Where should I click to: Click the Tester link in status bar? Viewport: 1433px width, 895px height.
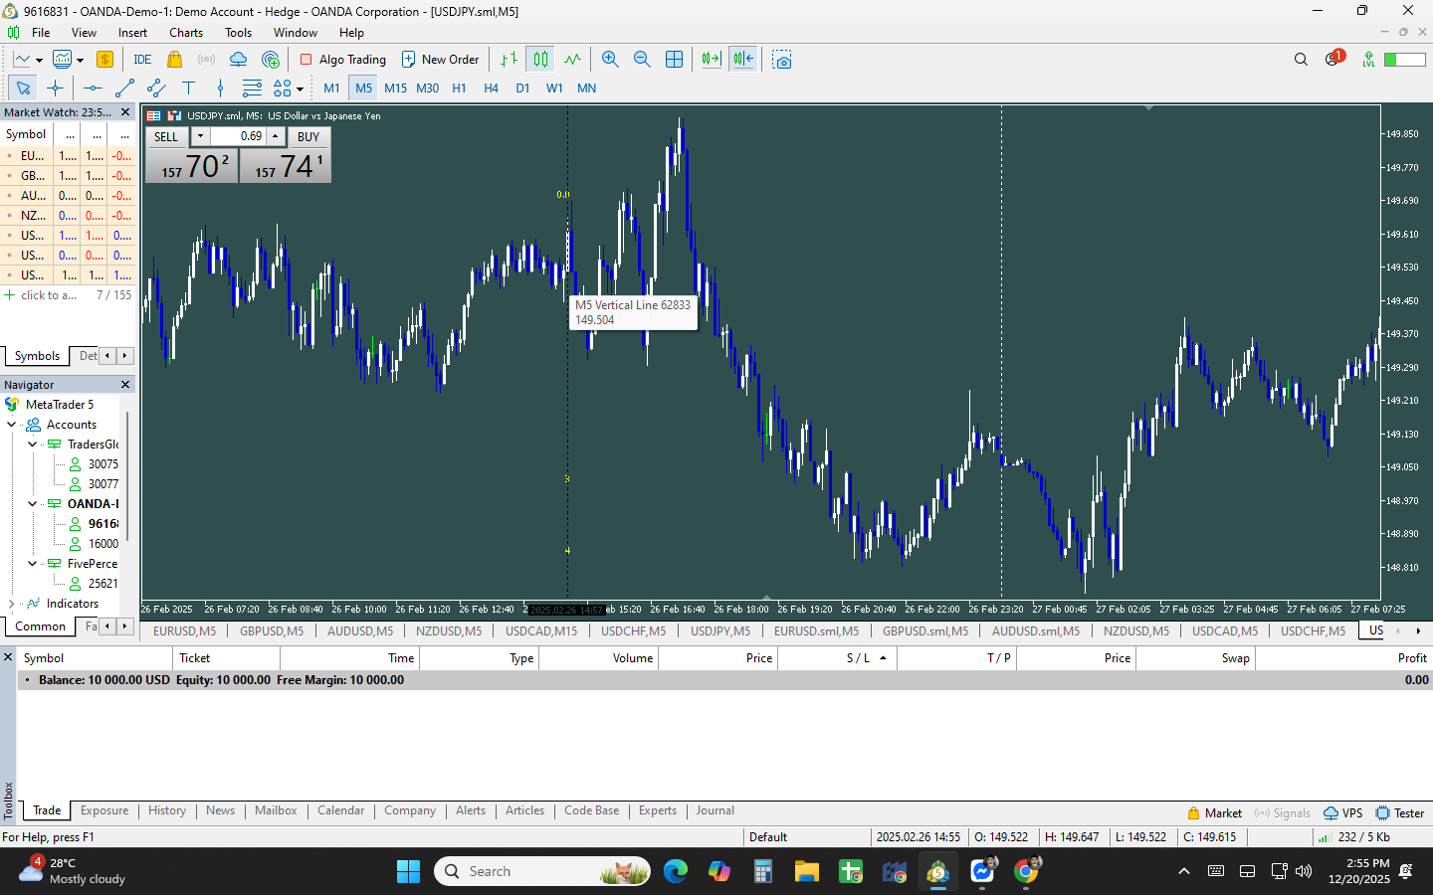1399,812
